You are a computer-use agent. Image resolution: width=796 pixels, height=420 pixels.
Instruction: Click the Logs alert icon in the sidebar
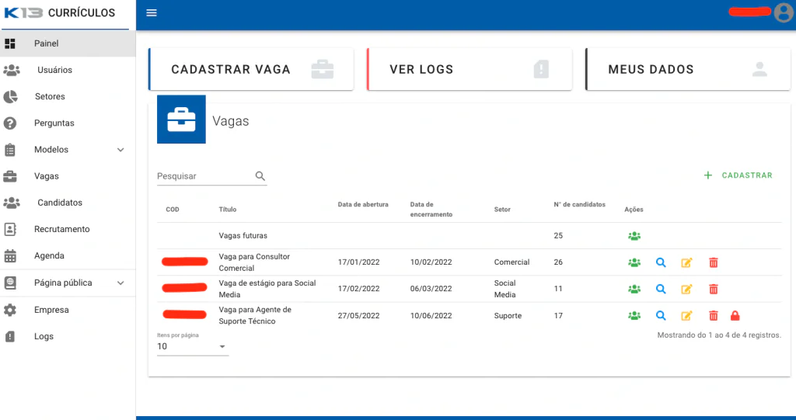(x=10, y=336)
